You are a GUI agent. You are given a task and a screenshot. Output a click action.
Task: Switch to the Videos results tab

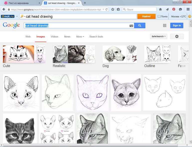[x=54, y=36]
